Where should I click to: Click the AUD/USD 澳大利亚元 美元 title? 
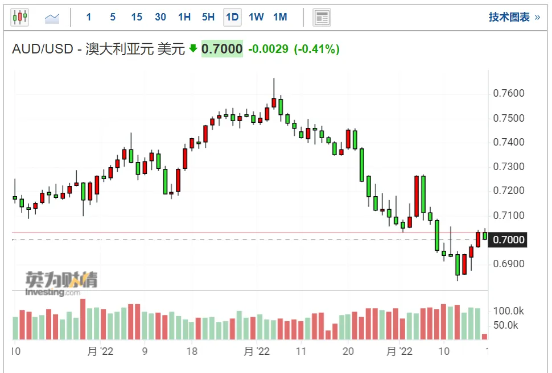[x=98, y=49]
